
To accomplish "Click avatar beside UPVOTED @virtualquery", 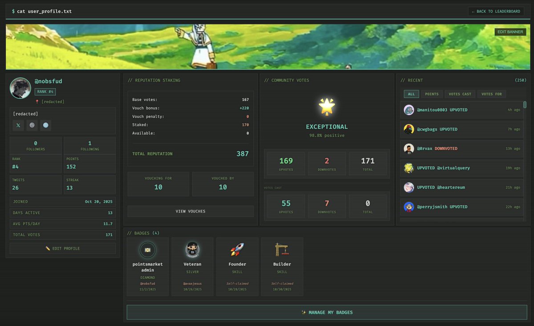I will [409, 168].
